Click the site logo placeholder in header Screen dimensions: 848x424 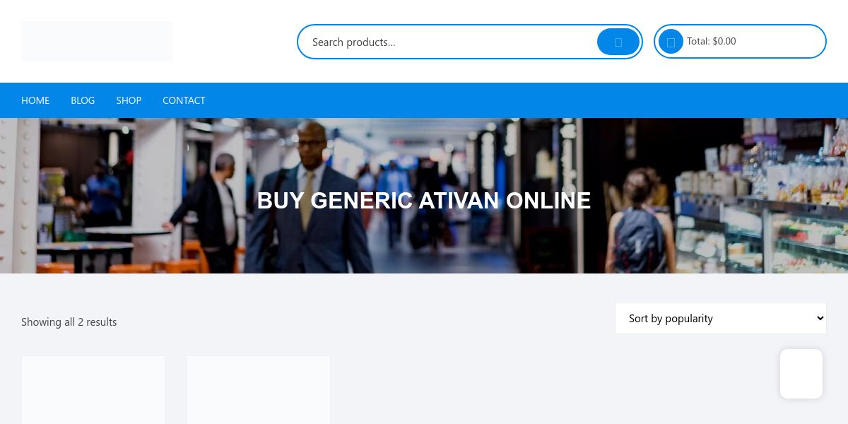[x=97, y=41]
